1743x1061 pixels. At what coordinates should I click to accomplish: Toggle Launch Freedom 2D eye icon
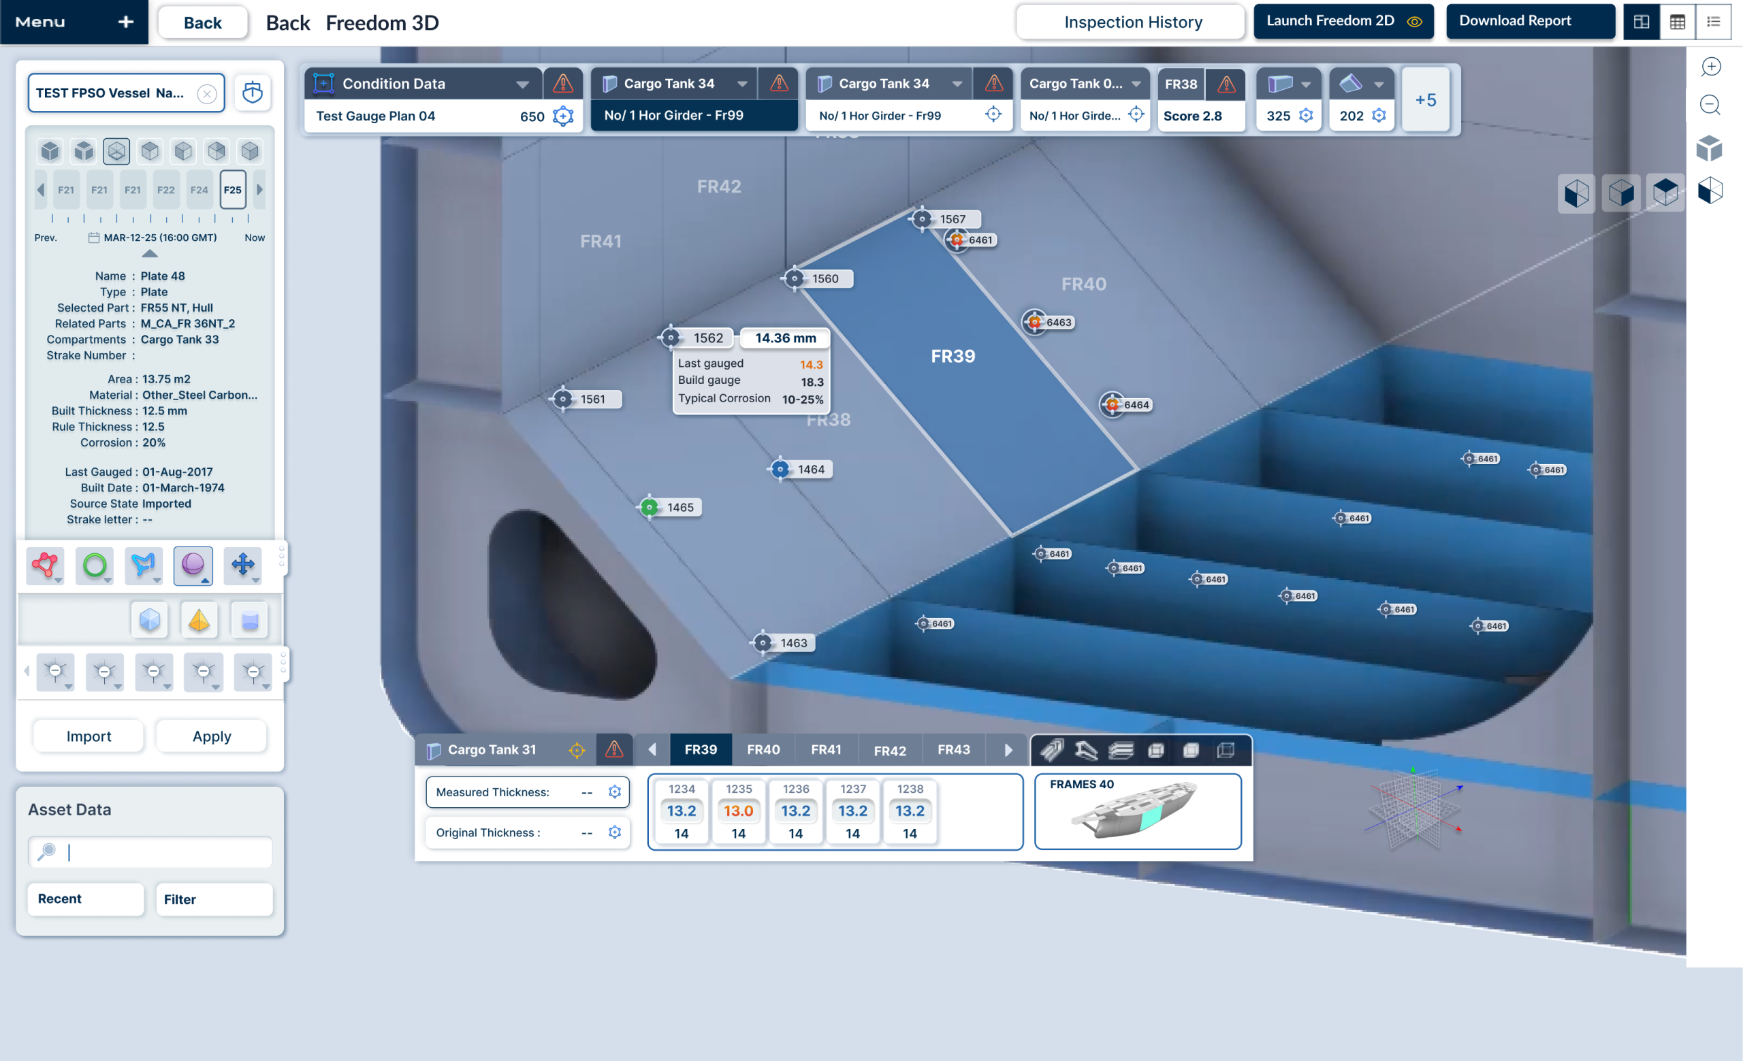pyautogui.click(x=1414, y=21)
